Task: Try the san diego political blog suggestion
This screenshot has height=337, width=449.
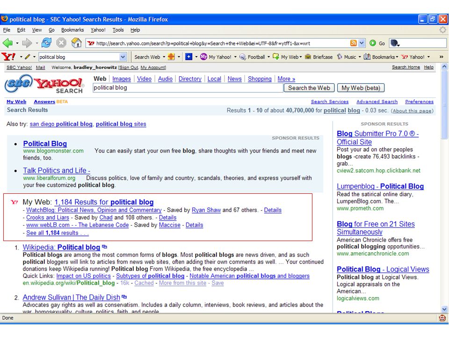Action: (x=61, y=124)
